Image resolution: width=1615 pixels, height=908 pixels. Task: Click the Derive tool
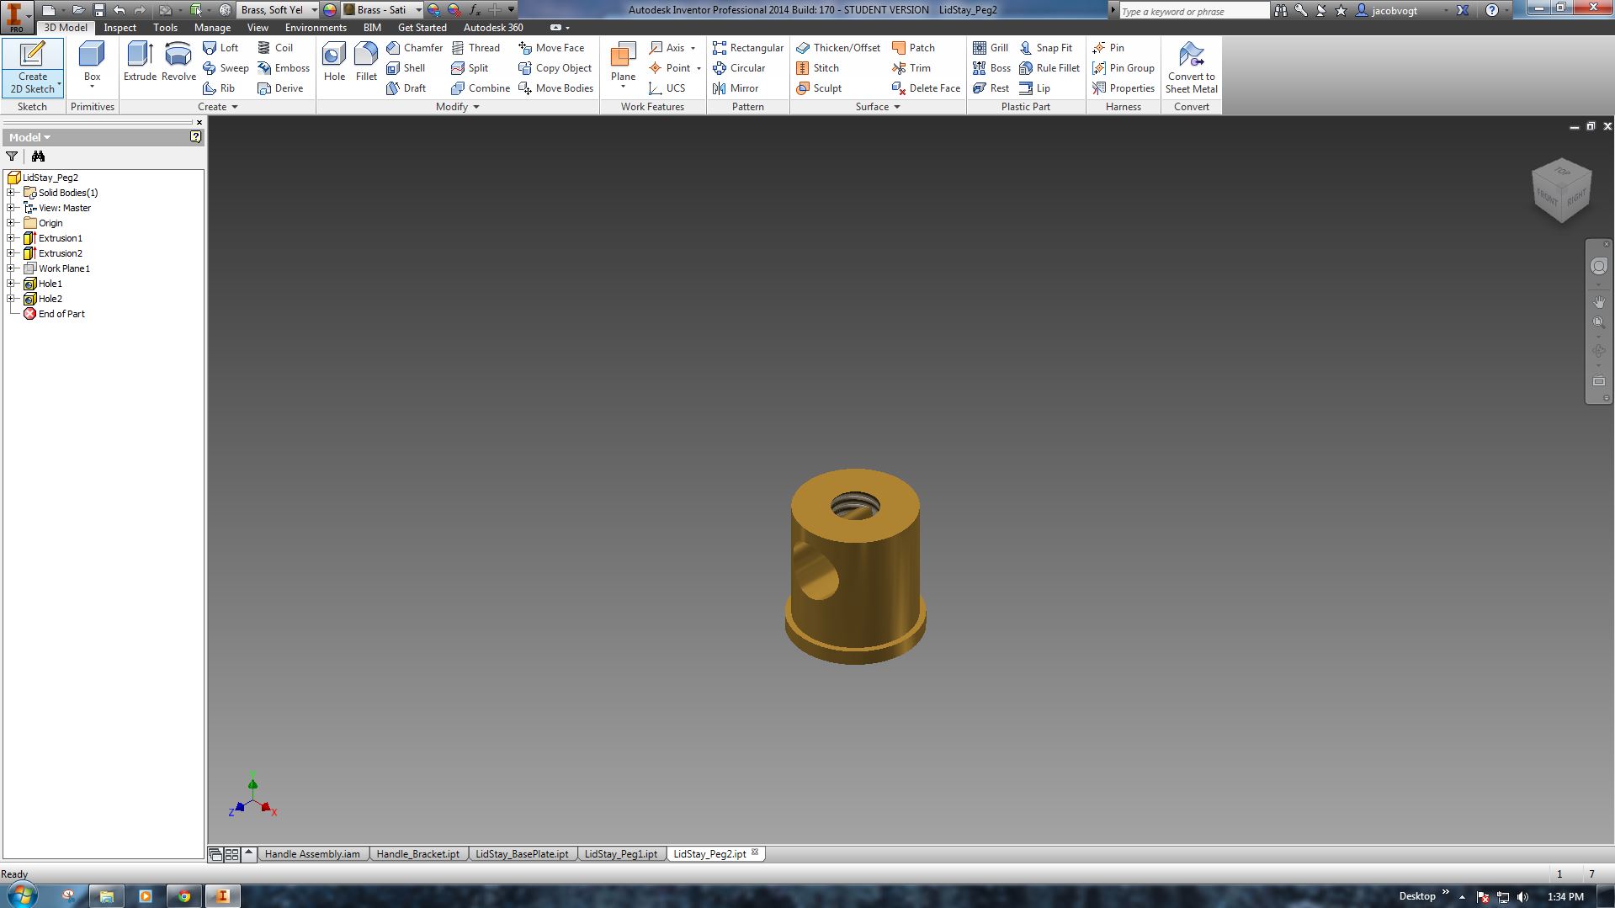point(280,88)
